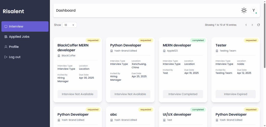Go to previous page of entries

click(x=246, y=25)
